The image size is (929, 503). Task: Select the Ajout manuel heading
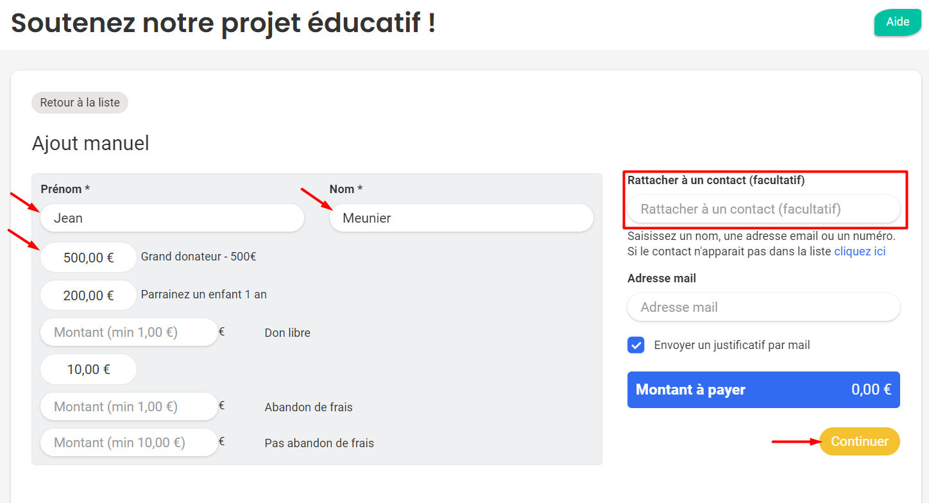click(x=90, y=143)
